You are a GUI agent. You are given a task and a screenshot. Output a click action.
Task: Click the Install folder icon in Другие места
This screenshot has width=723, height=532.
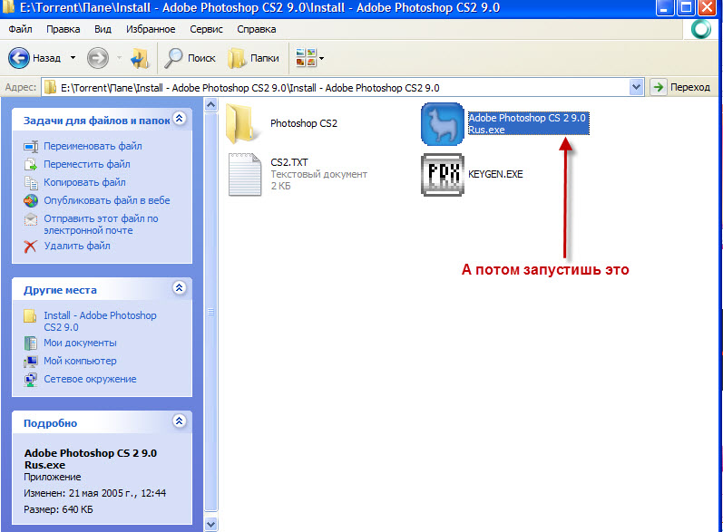point(31,316)
